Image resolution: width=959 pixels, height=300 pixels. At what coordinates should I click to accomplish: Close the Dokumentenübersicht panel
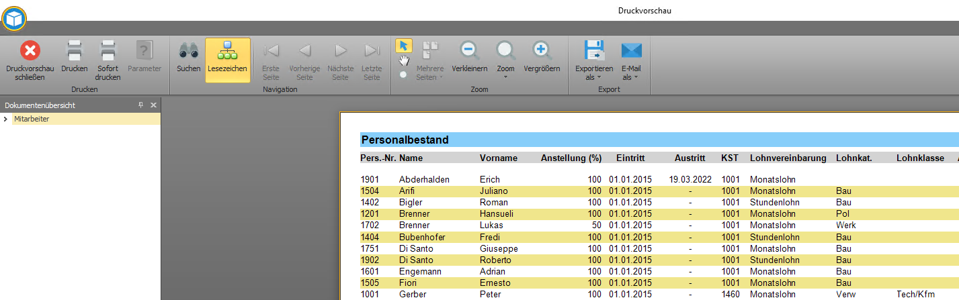point(153,105)
